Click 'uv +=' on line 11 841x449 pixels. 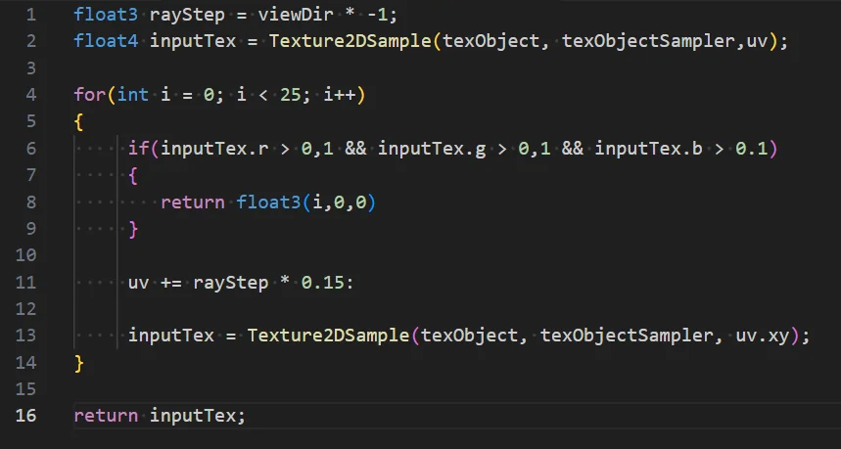[155, 283]
